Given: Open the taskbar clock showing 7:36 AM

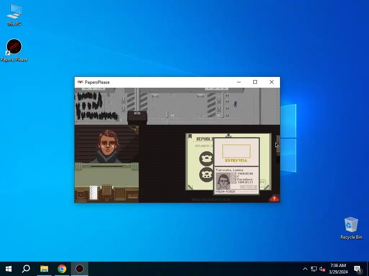Looking at the screenshot, I should click(338, 269).
